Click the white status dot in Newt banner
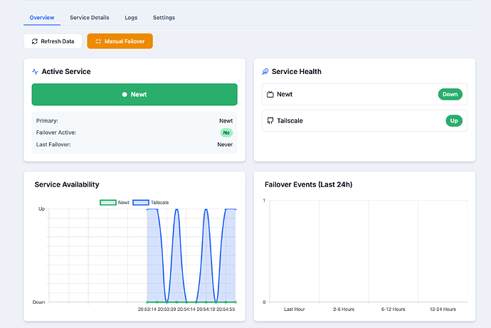Screen dimensions: 491x328 point(125,95)
